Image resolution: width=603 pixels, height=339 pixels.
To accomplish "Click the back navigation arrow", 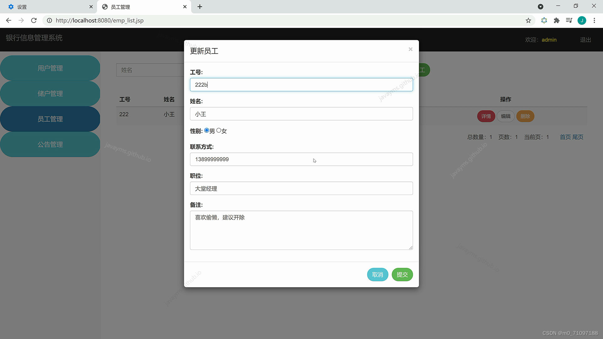I will (8, 20).
